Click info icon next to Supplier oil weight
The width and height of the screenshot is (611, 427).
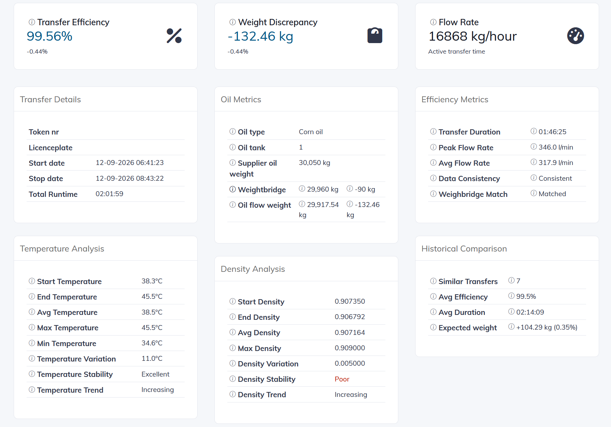click(233, 163)
